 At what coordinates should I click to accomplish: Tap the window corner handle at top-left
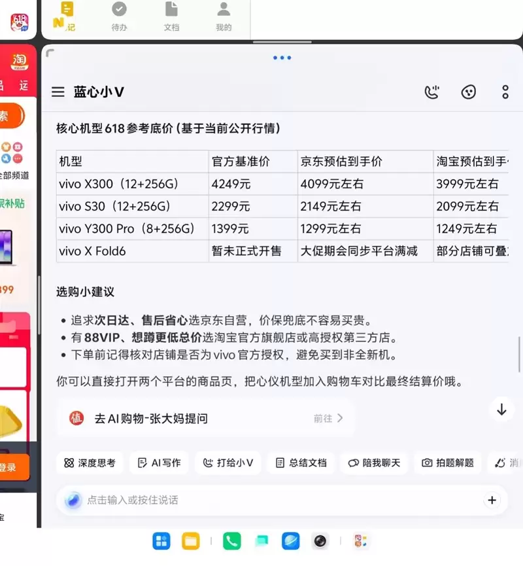coord(50,53)
